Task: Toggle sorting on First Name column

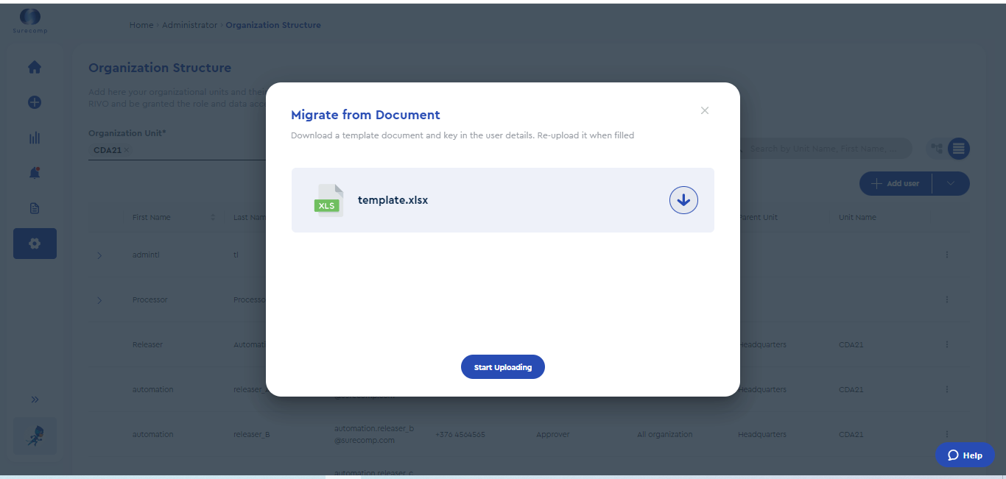Action: pyautogui.click(x=213, y=217)
